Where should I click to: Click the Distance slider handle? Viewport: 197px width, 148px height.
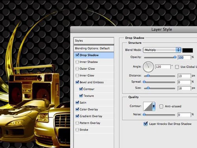(x=148, y=75)
